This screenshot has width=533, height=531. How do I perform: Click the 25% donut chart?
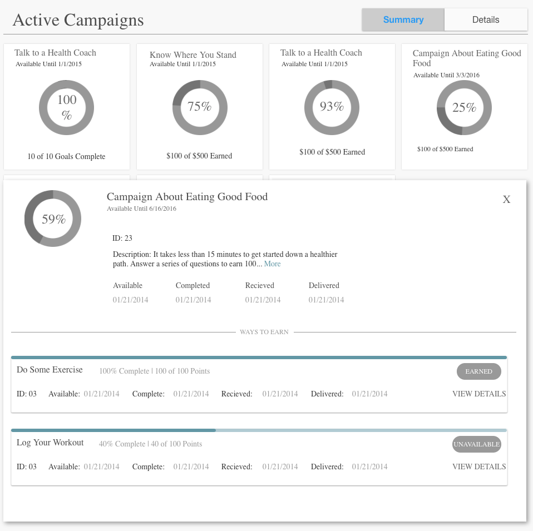click(x=465, y=107)
